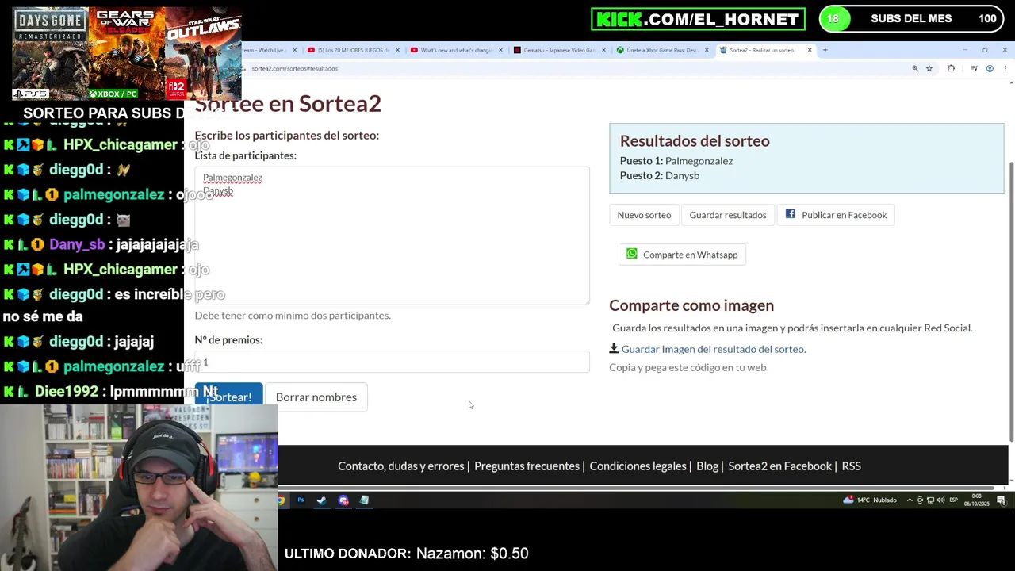Open the media control icon in toolbar

975,68
